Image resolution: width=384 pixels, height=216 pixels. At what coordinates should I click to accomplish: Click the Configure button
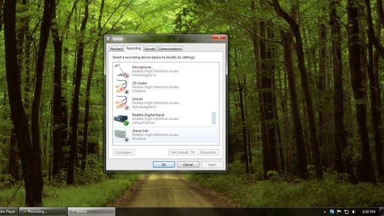point(124,152)
